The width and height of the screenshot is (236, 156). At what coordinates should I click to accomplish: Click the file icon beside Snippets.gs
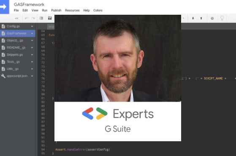3,55
